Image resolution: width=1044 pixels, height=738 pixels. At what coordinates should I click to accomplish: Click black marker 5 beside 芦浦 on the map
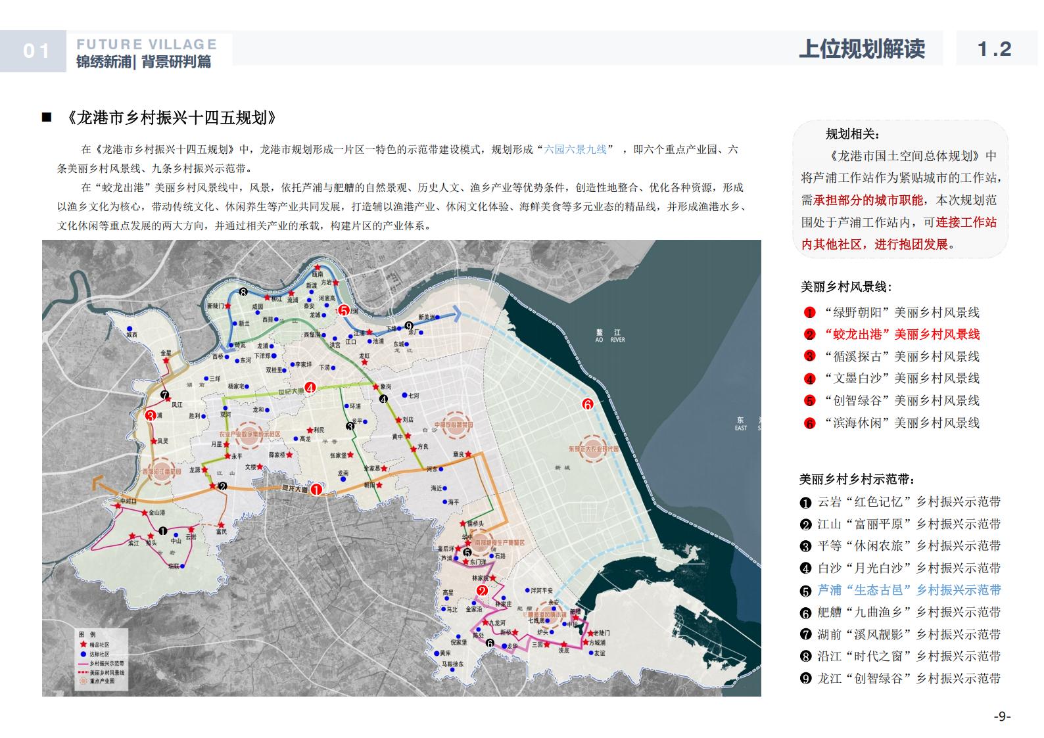(467, 552)
